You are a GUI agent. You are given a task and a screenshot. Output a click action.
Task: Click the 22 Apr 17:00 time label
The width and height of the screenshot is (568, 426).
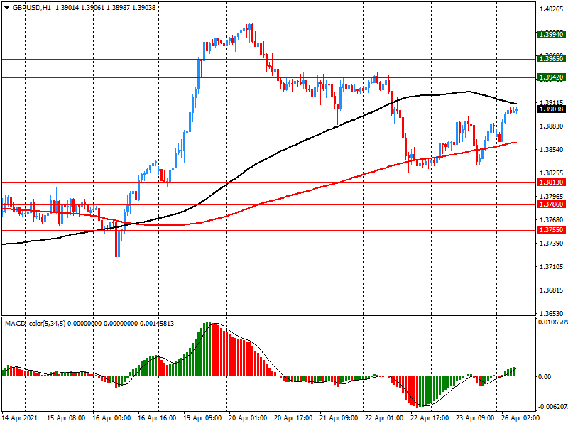tap(430, 418)
